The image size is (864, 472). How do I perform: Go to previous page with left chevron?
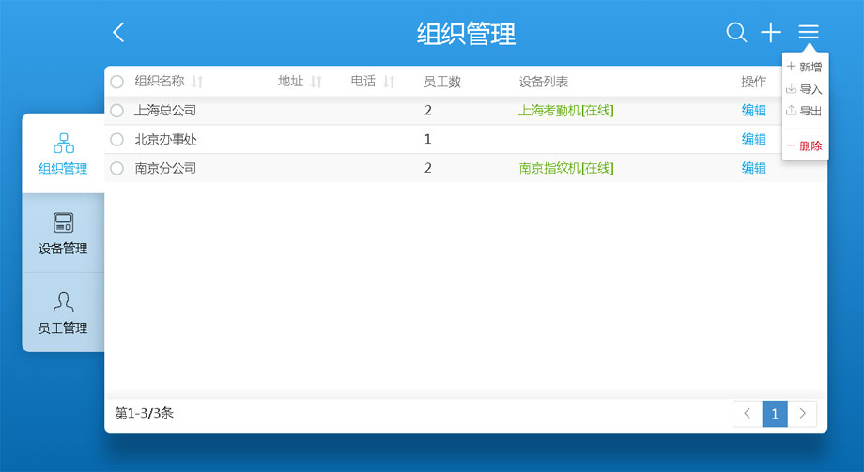pyautogui.click(x=747, y=414)
